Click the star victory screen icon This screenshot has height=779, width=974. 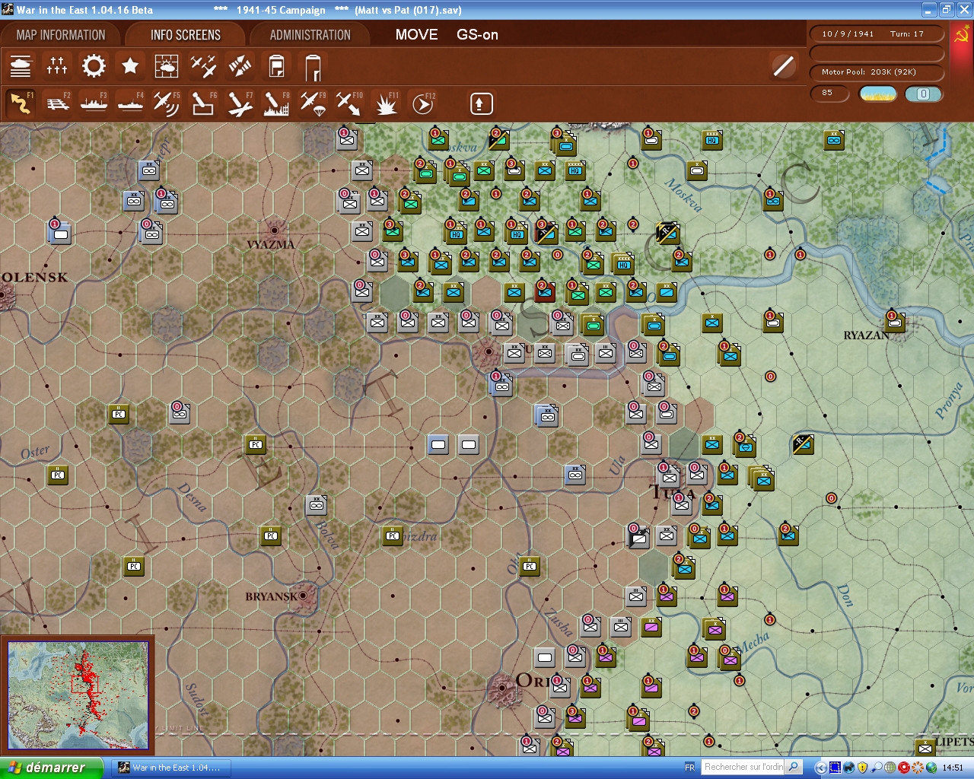130,66
